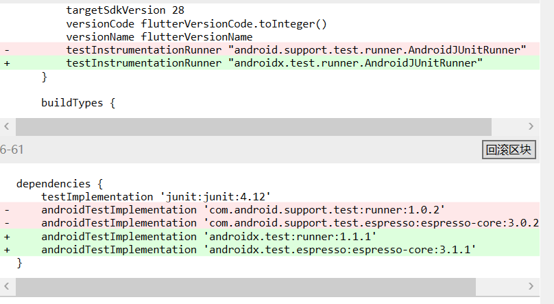Click left arrow of lower horizontal scrollbar
Image resolution: width=554 pixels, height=304 pixels.
(7, 286)
